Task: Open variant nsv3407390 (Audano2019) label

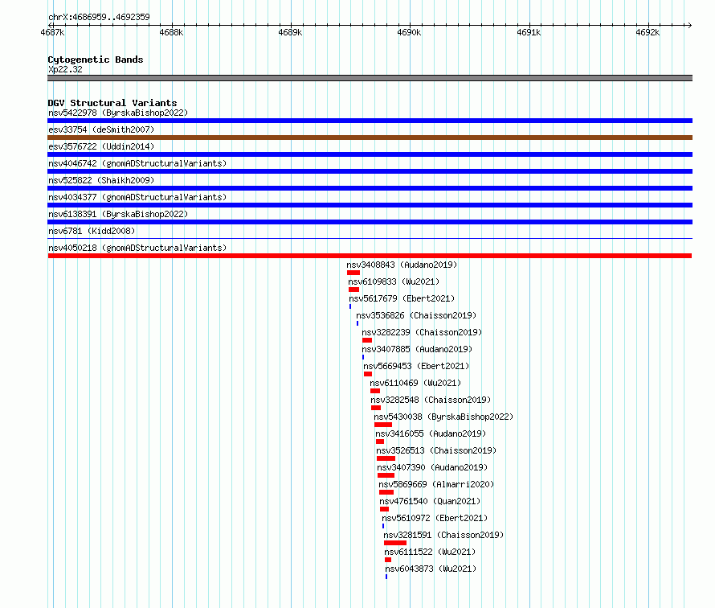Action: tap(432, 467)
